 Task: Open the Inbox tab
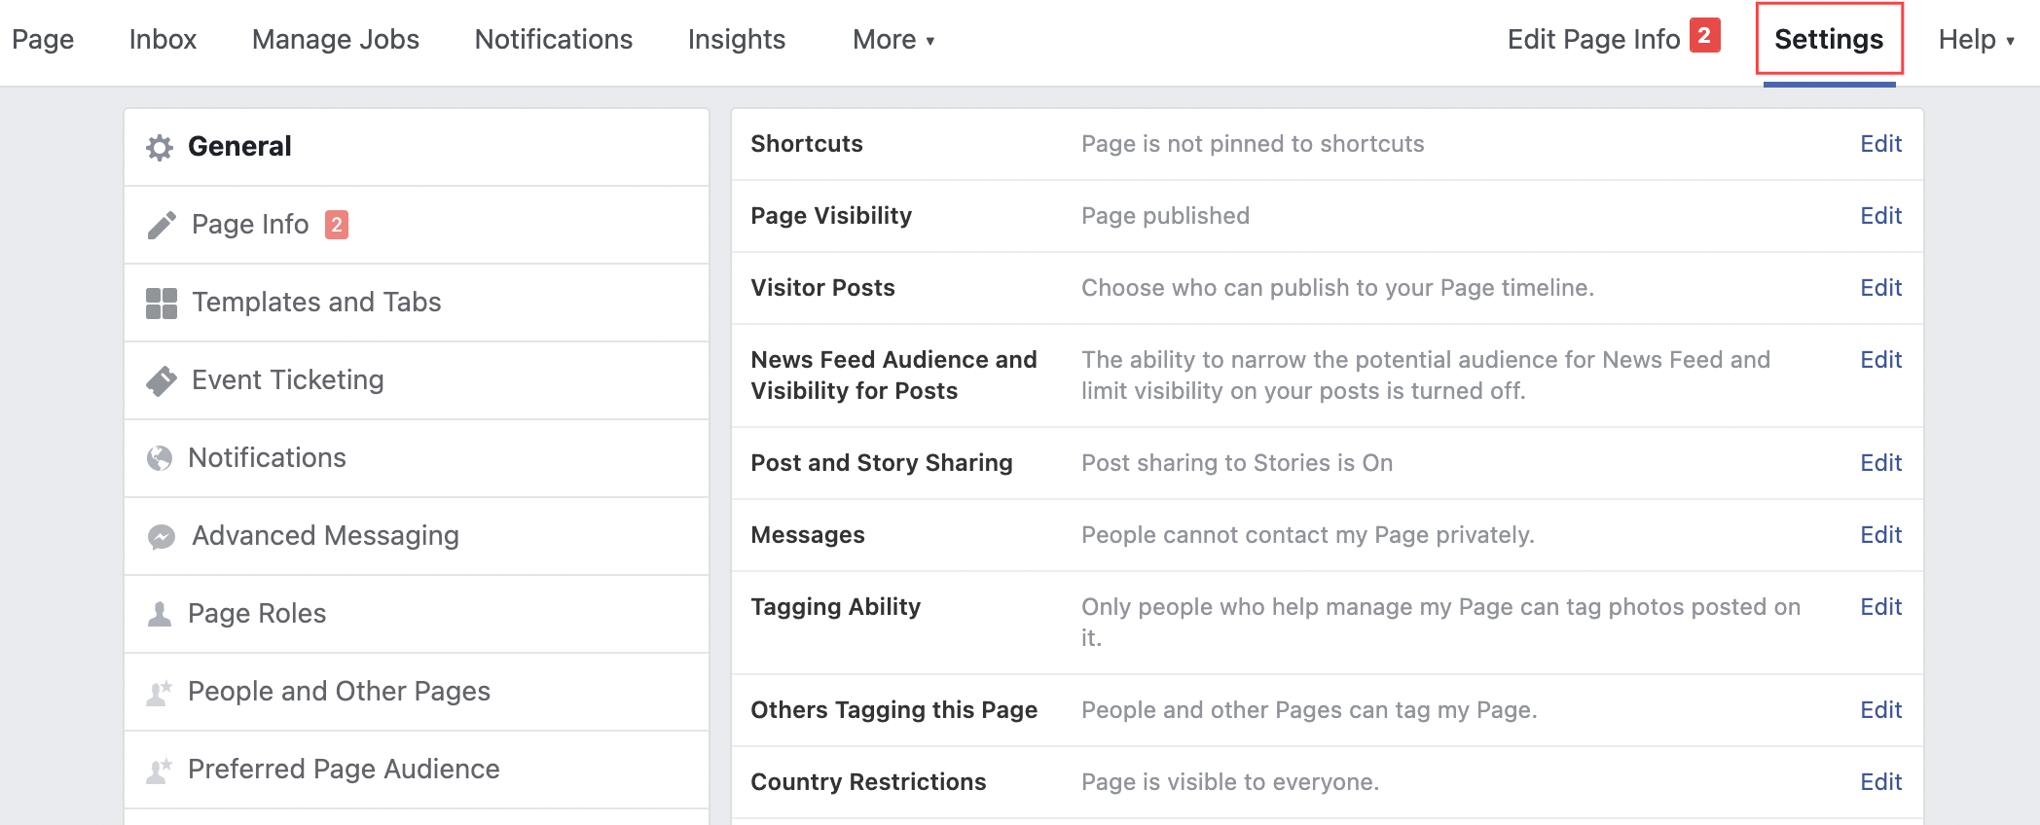[x=163, y=39]
